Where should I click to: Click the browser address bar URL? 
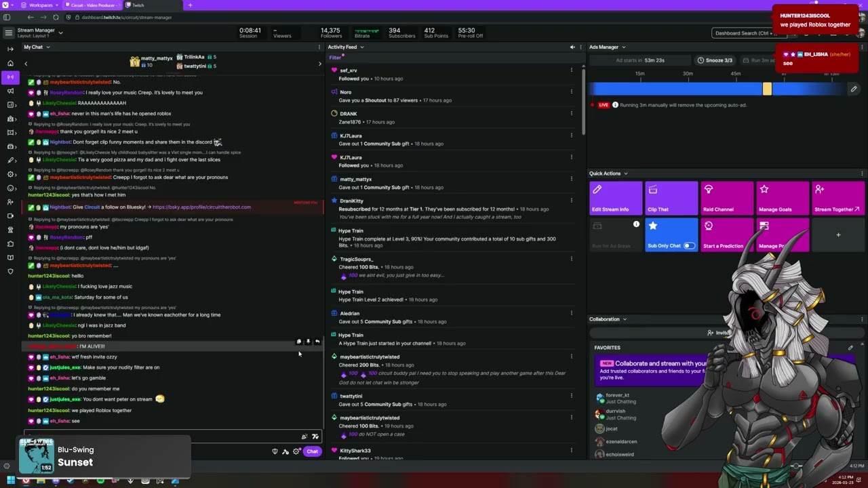[126, 17]
